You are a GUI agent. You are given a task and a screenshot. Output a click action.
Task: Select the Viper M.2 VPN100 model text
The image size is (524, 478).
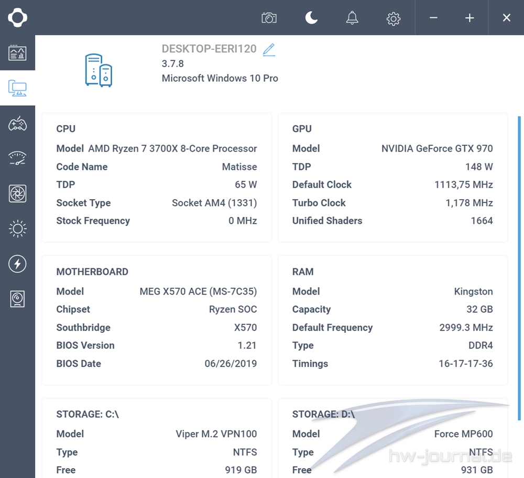pyautogui.click(x=216, y=434)
